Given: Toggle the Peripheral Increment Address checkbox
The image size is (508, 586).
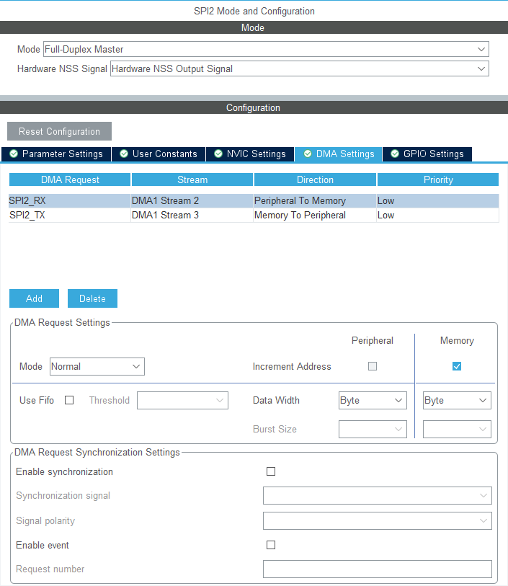Looking at the screenshot, I should pyautogui.click(x=373, y=366).
